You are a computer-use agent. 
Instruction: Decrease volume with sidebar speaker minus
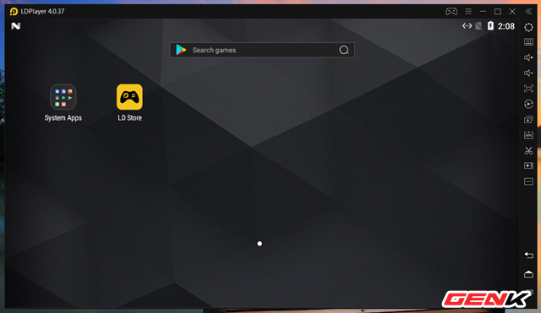pos(528,73)
